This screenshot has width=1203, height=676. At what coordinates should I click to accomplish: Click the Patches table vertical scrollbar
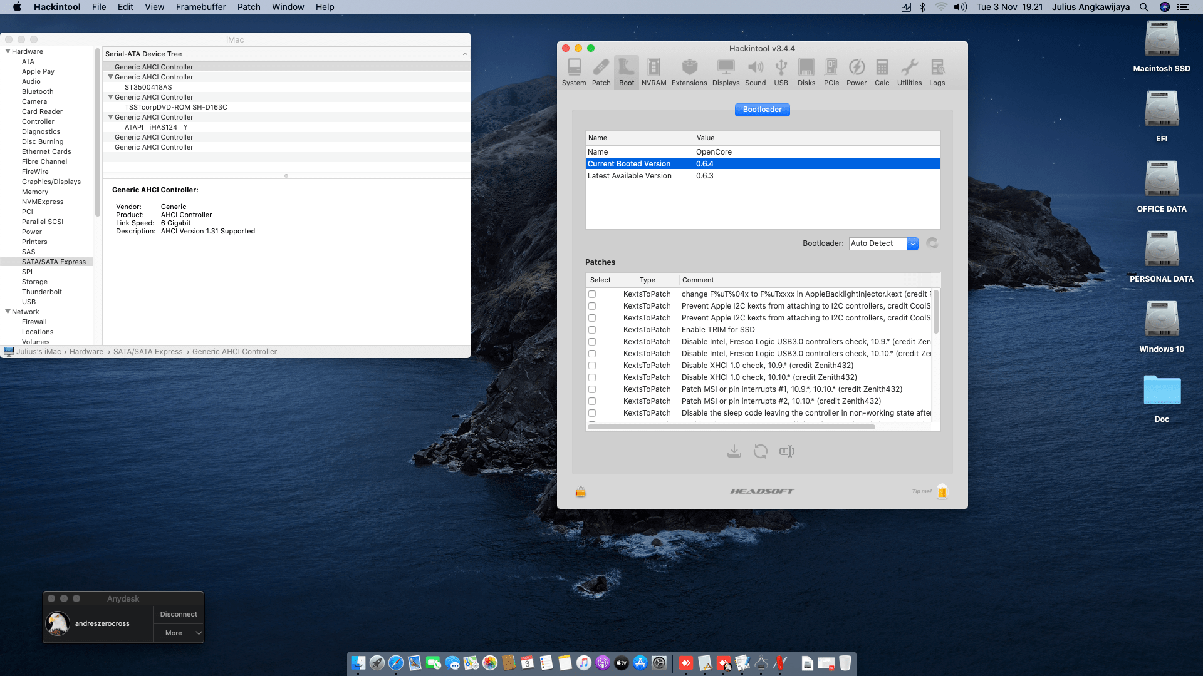pyautogui.click(x=936, y=311)
